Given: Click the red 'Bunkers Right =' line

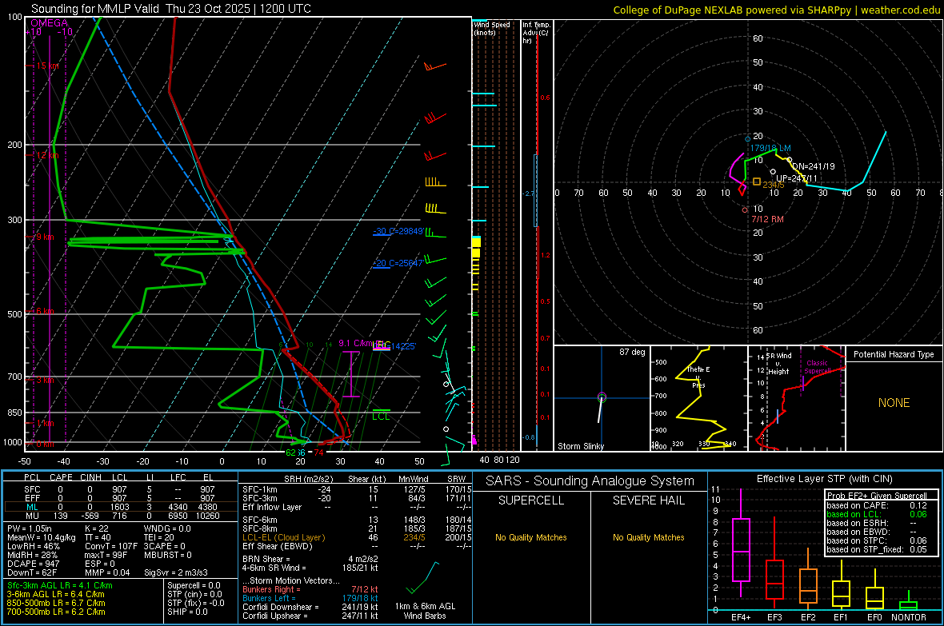Looking at the screenshot, I should [x=310, y=589].
